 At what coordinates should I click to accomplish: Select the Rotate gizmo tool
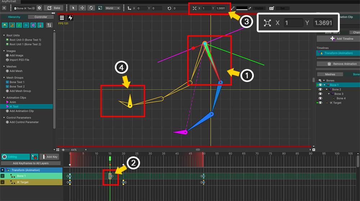pyautogui.click(x=91, y=8)
